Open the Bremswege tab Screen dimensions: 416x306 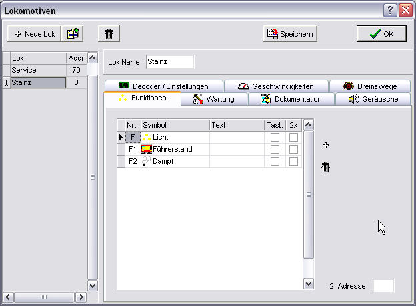(x=370, y=86)
